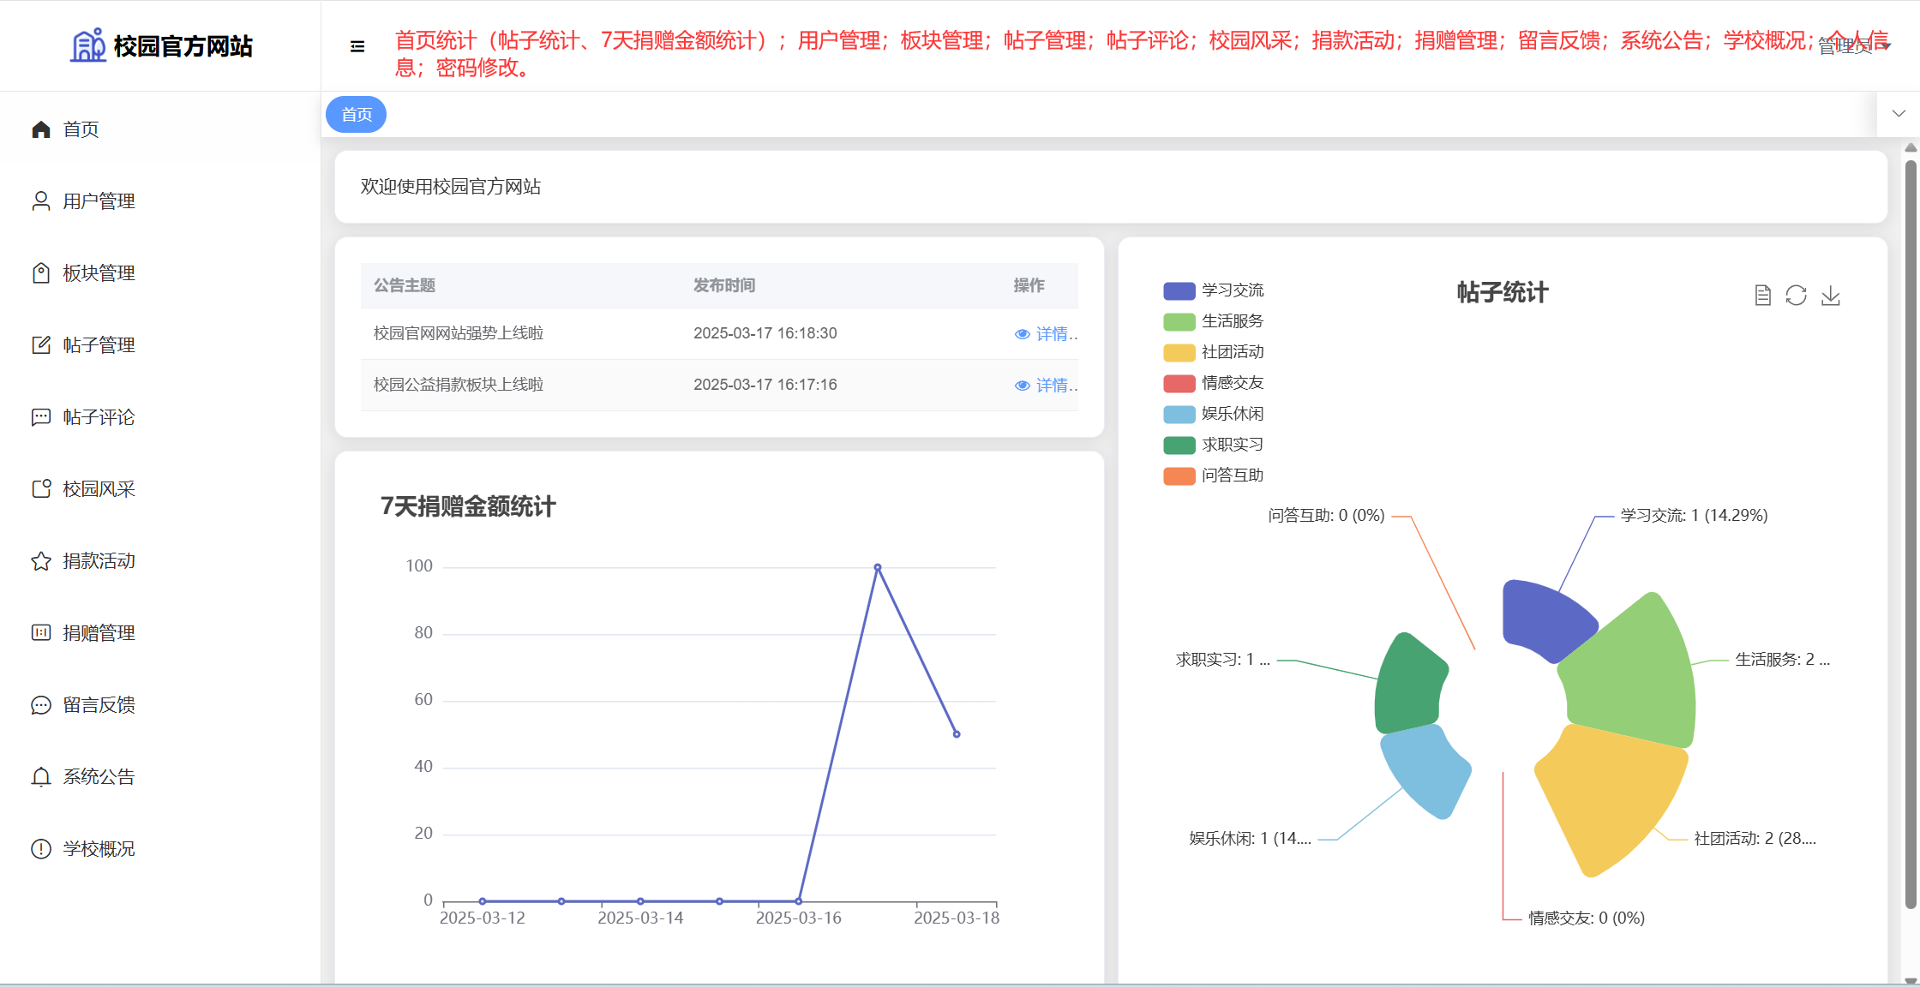This screenshot has width=1920, height=987.
Task: Click the hamburger menu collapse icon
Action: point(357,46)
